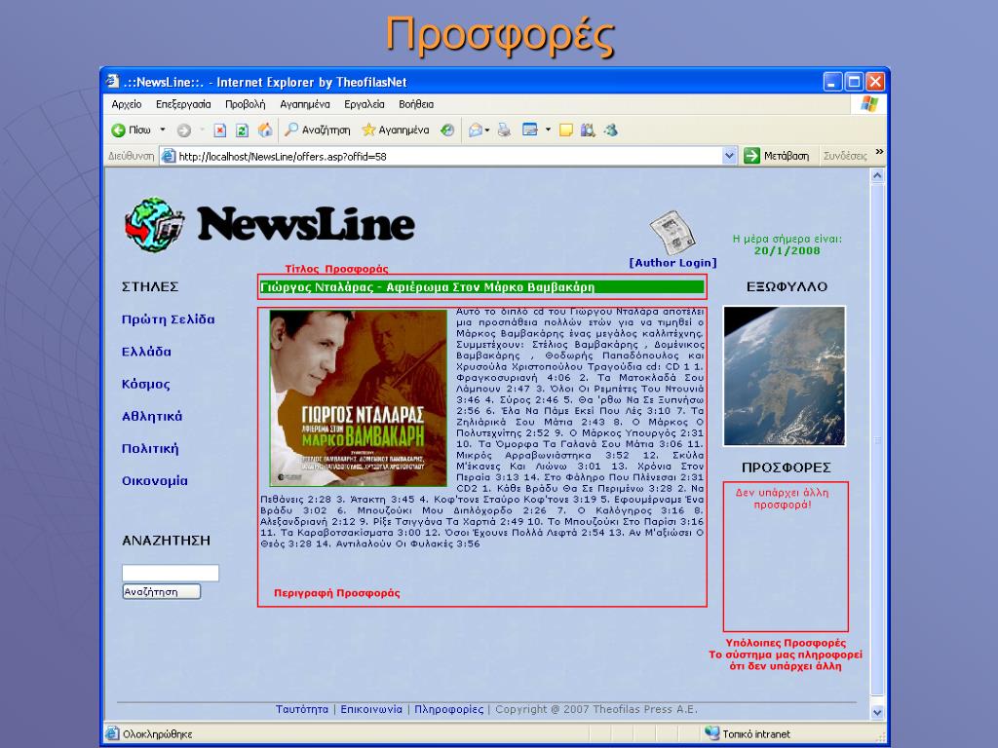Open the Οικονομία column link
Screen dimensions: 998x748
155,481
